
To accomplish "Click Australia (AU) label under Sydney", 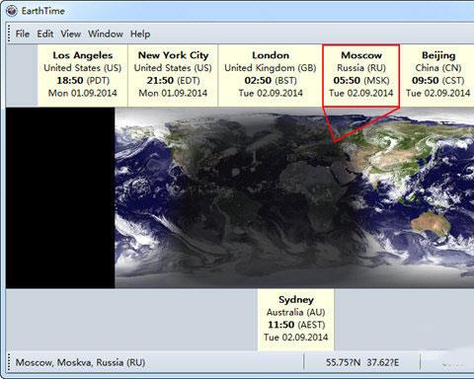I will (x=295, y=312).
